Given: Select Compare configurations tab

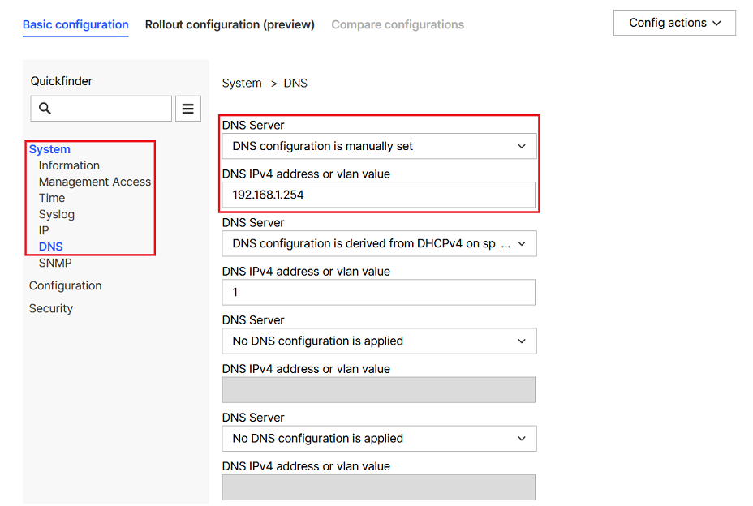Looking at the screenshot, I should pyautogui.click(x=398, y=24).
